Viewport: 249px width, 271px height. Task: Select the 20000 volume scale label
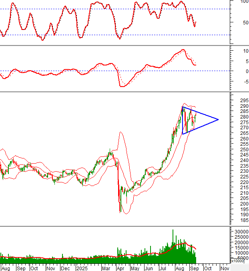[241, 243]
